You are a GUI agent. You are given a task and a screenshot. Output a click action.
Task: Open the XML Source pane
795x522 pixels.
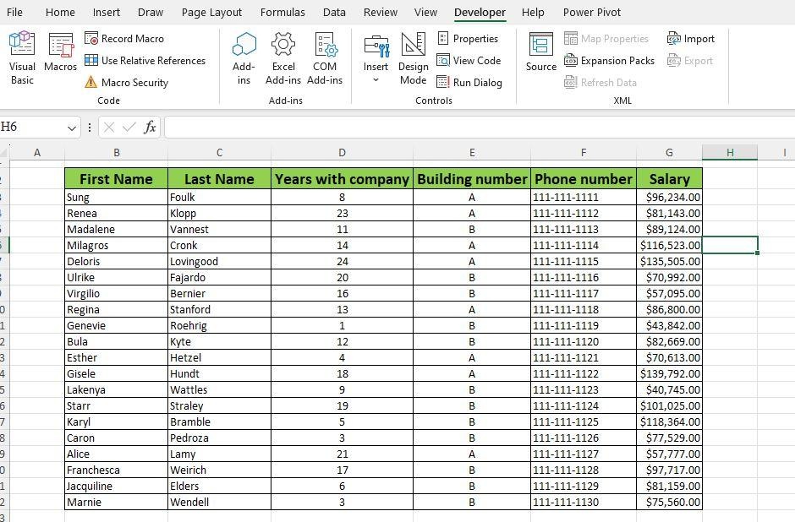[541, 52]
